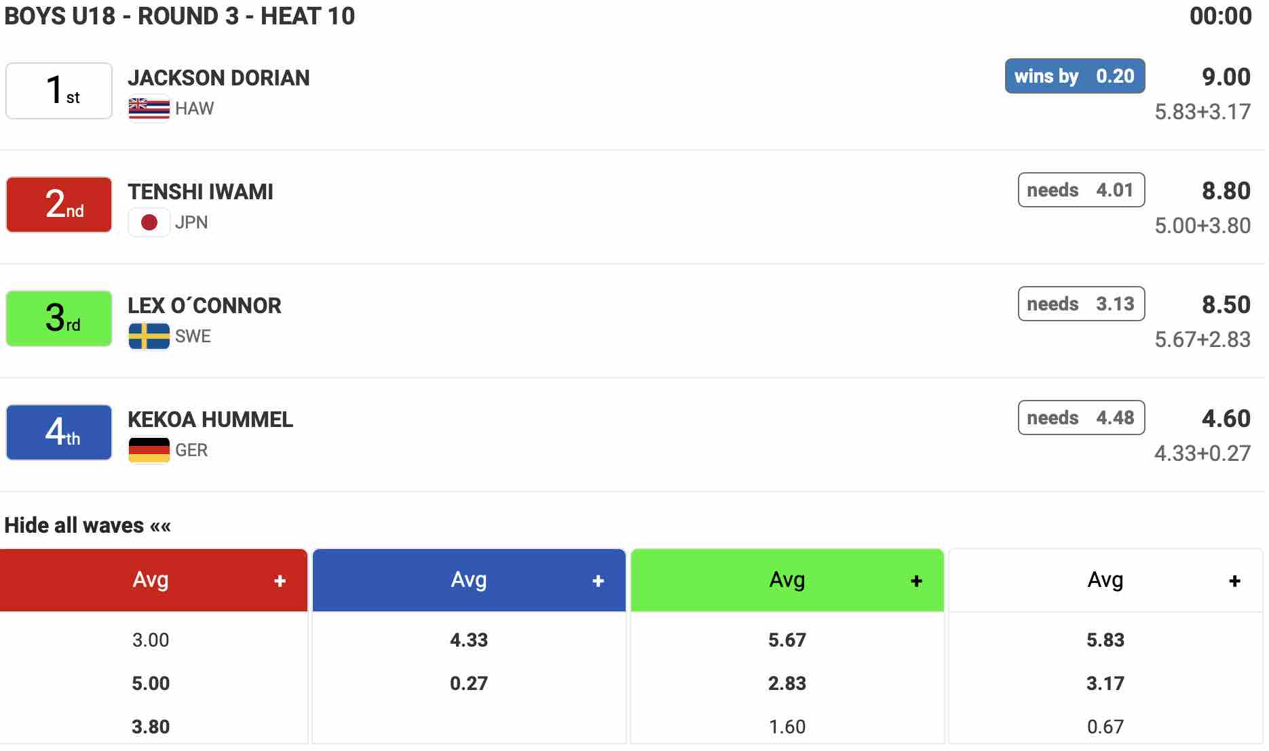This screenshot has width=1269, height=751.
Task: Click the Germany flag icon
Action: click(149, 450)
